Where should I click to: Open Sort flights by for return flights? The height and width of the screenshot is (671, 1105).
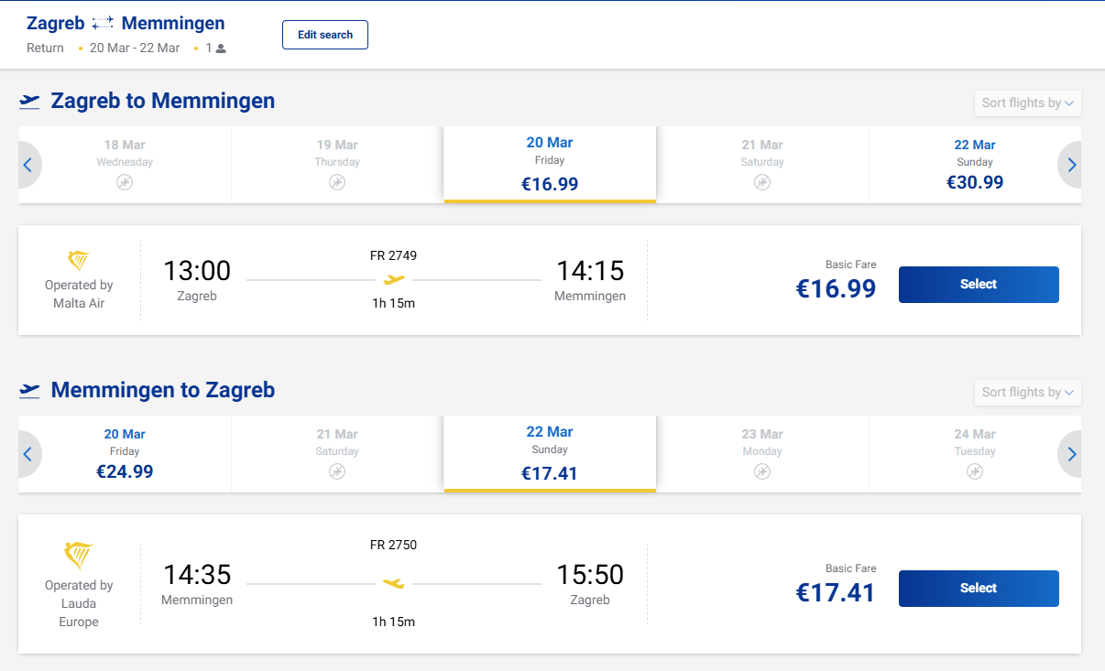[1027, 393]
